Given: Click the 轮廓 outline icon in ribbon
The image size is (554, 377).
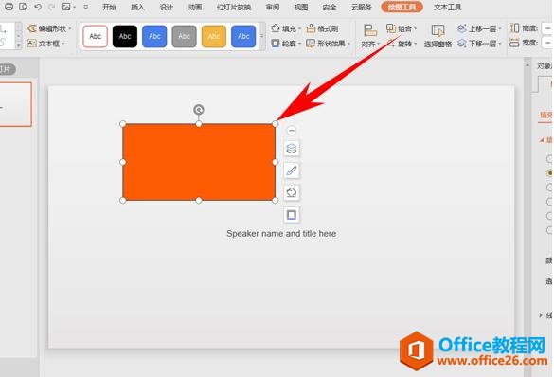Looking at the screenshot, I should click(x=276, y=44).
